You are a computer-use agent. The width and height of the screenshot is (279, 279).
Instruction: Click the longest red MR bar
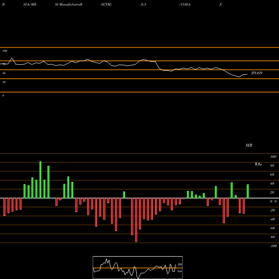point(136,220)
